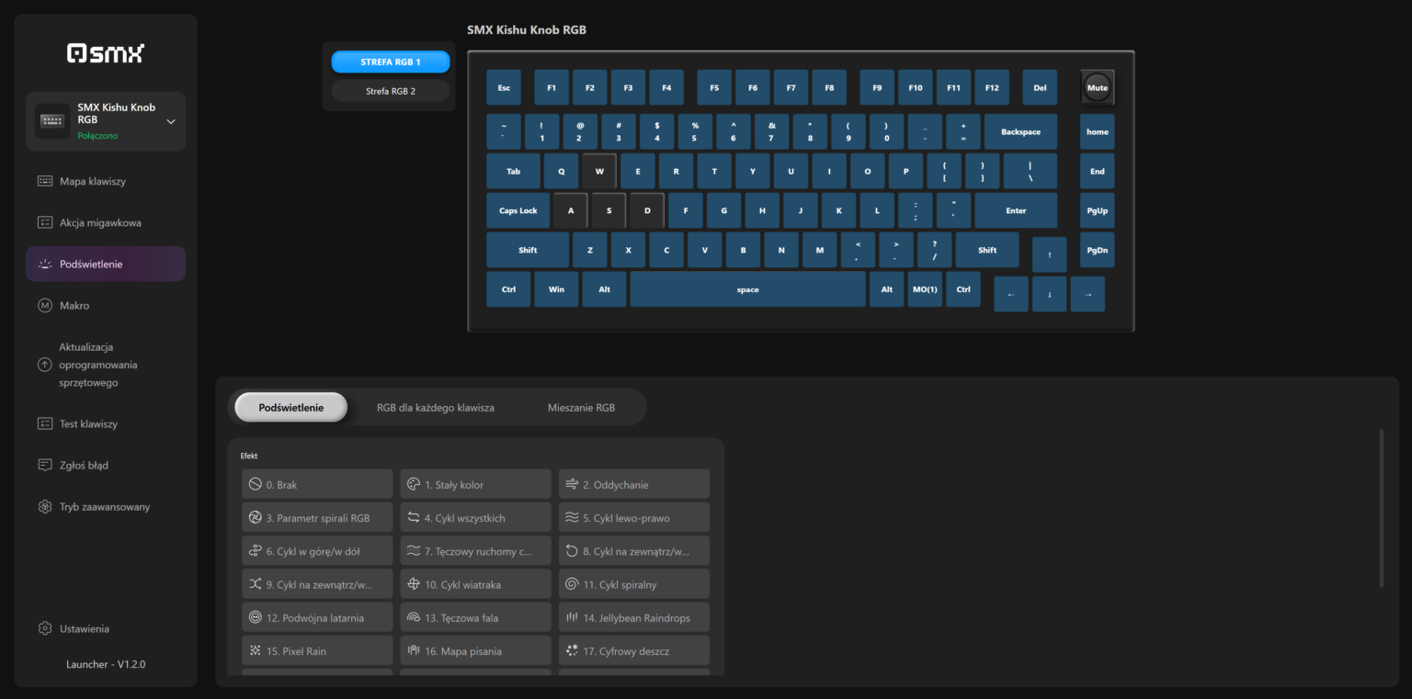Switch to the Mieszanie RGB tab

pos(581,407)
